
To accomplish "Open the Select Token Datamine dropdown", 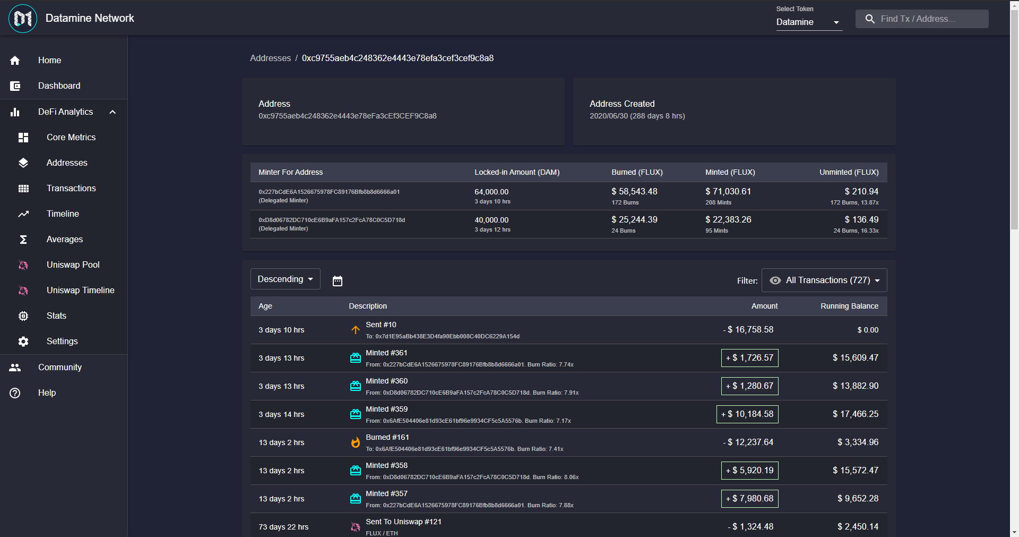I will coord(809,22).
